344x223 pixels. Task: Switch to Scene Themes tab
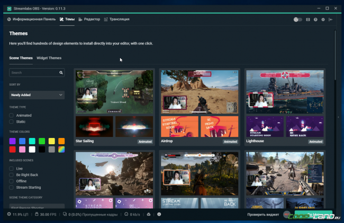[21, 58]
